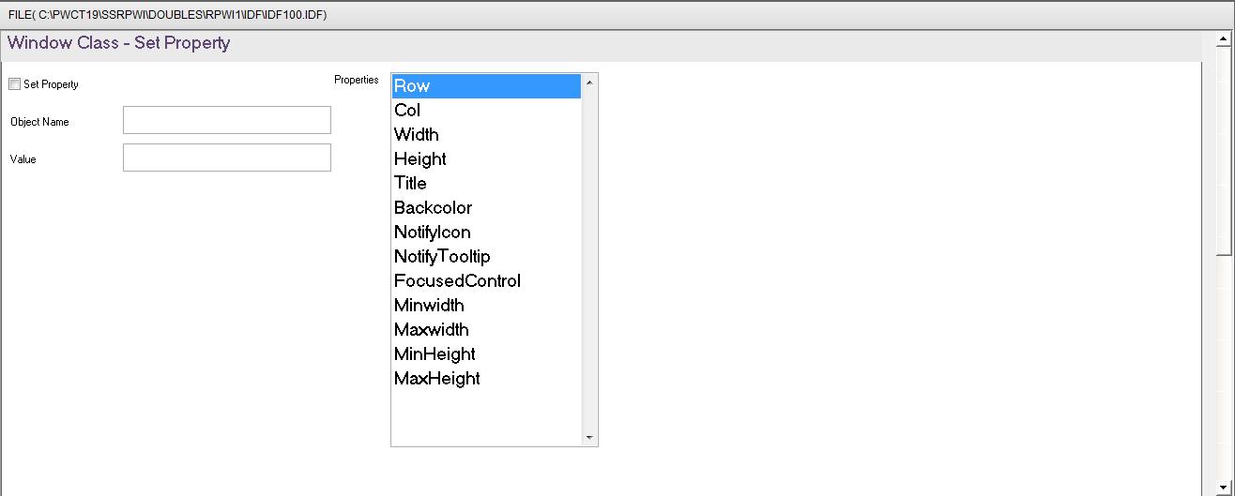Select MaxHeight from the list
1235x496 pixels.
486,379
